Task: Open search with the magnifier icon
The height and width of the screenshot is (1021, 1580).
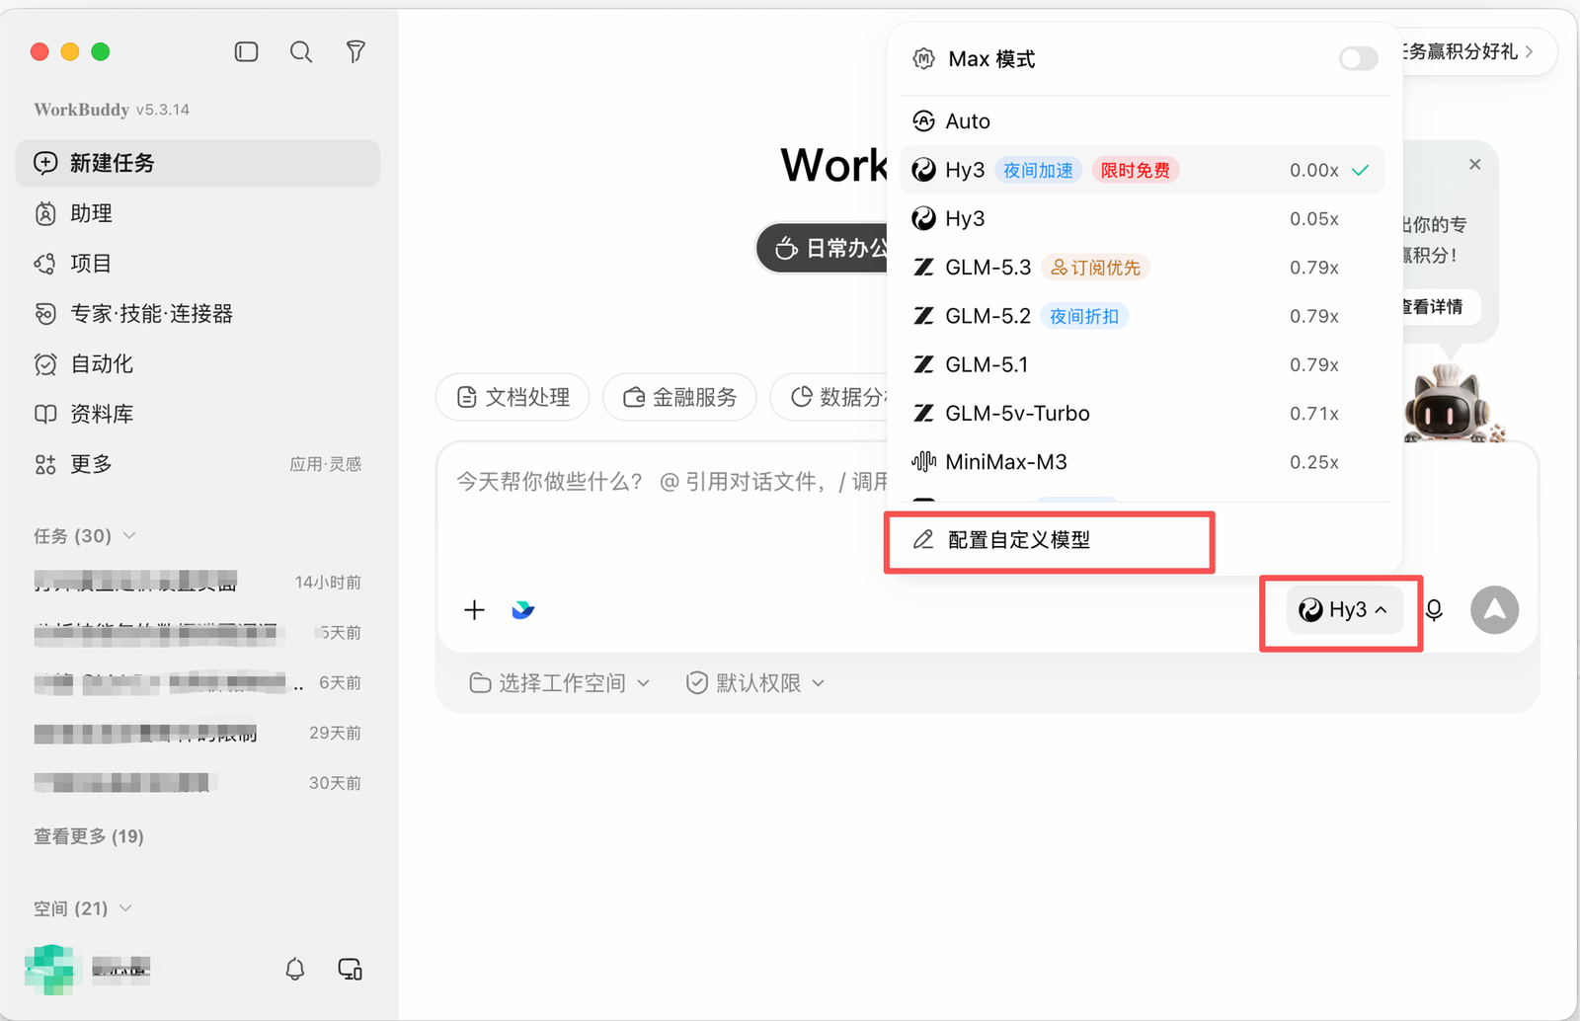Action: (301, 51)
